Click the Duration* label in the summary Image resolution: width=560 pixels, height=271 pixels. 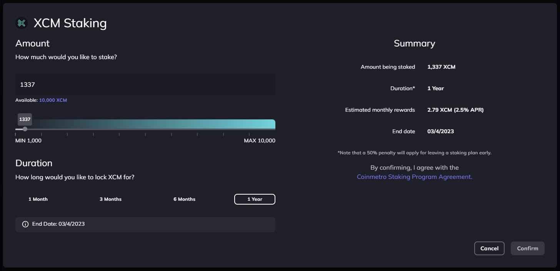(403, 88)
